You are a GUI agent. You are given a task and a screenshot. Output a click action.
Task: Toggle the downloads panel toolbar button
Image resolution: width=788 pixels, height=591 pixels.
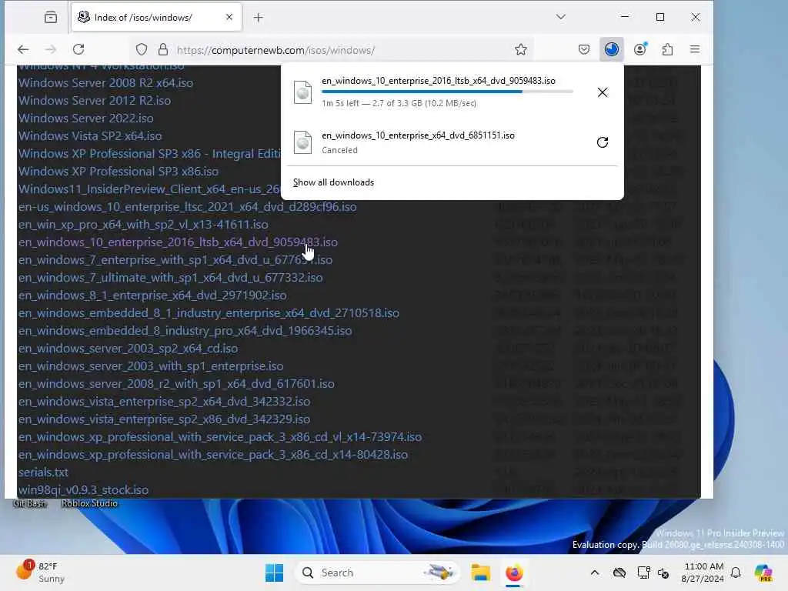pos(612,49)
